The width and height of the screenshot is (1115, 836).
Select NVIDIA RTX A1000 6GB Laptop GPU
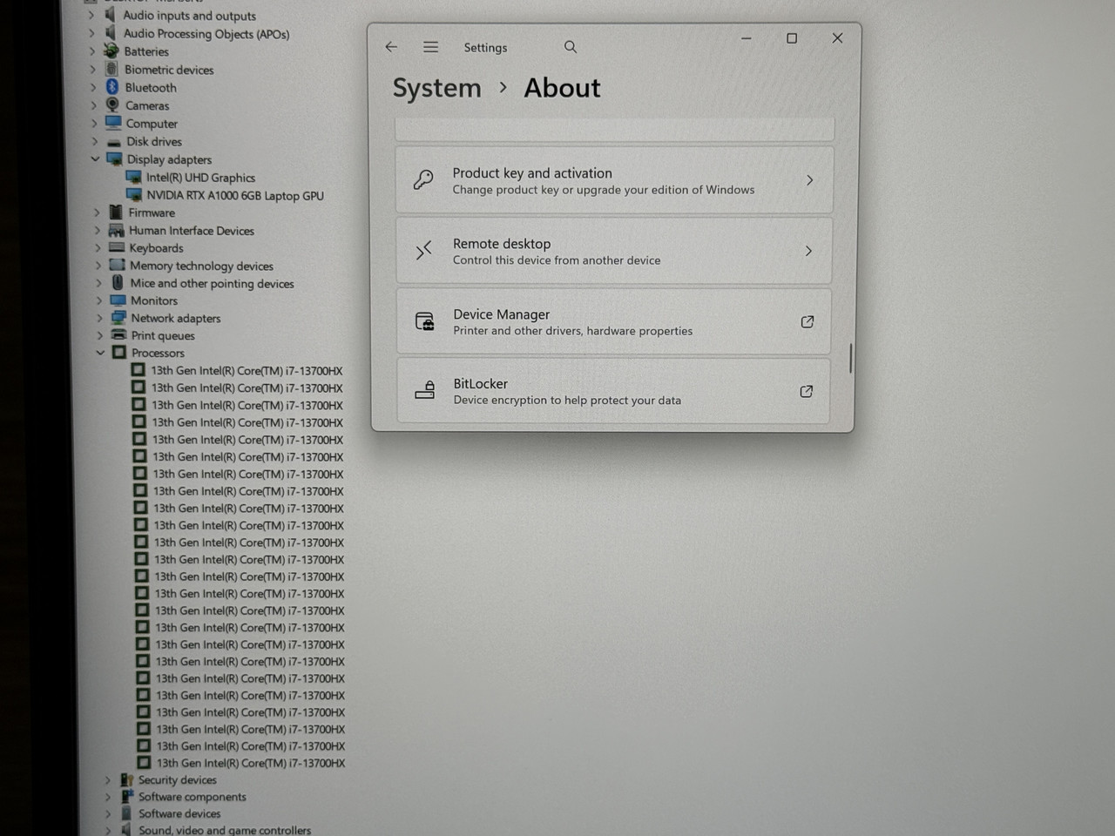pos(235,196)
